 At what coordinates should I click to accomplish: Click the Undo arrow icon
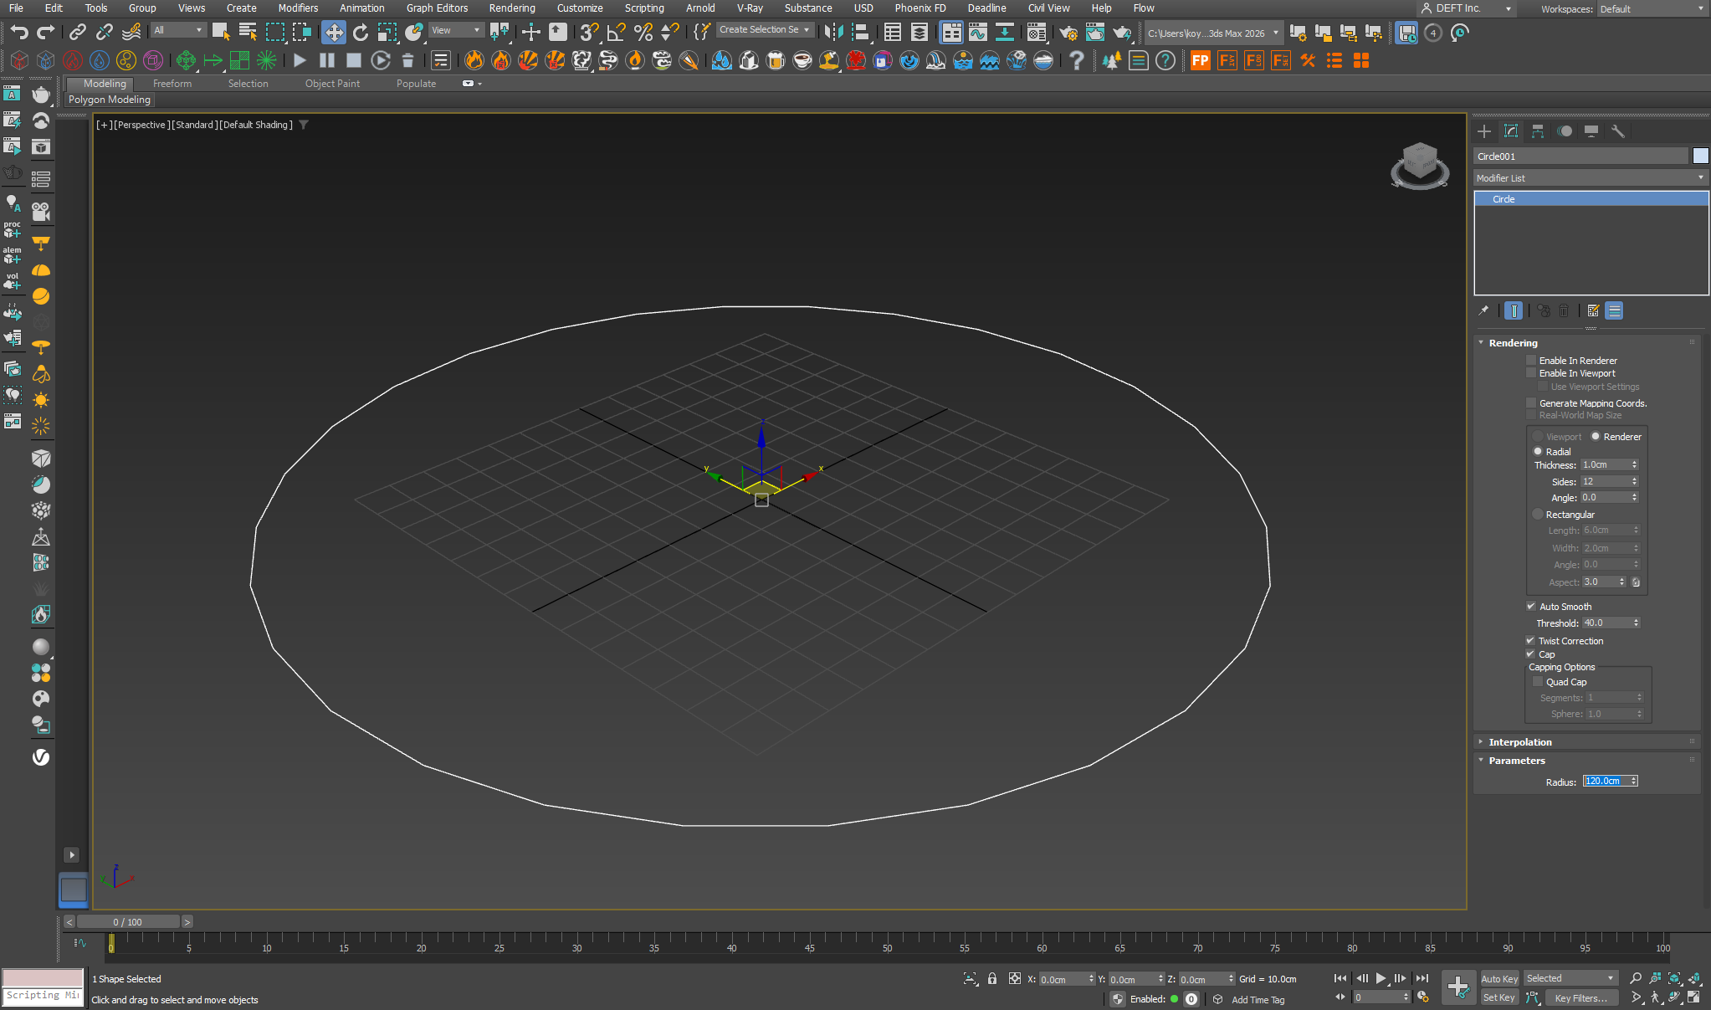pos(18,33)
